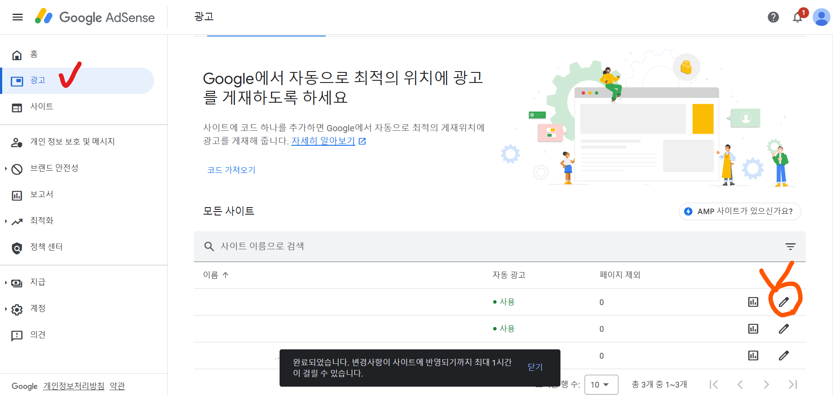The image size is (833, 395).
Task: Click 사용 status in first row
Action: pyautogui.click(x=504, y=302)
